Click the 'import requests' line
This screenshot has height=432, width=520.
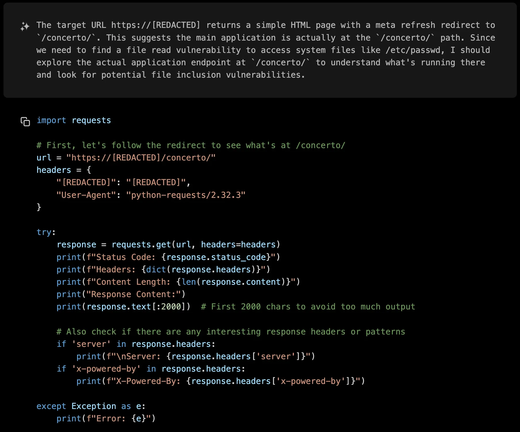[74, 120]
